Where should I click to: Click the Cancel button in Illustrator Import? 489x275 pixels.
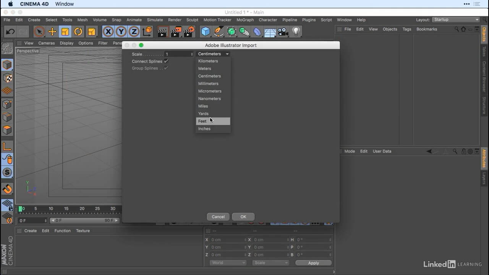218,217
